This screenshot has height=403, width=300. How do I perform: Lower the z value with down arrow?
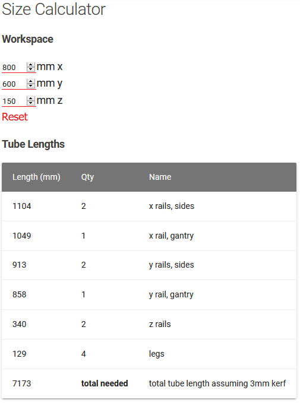tap(31, 103)
